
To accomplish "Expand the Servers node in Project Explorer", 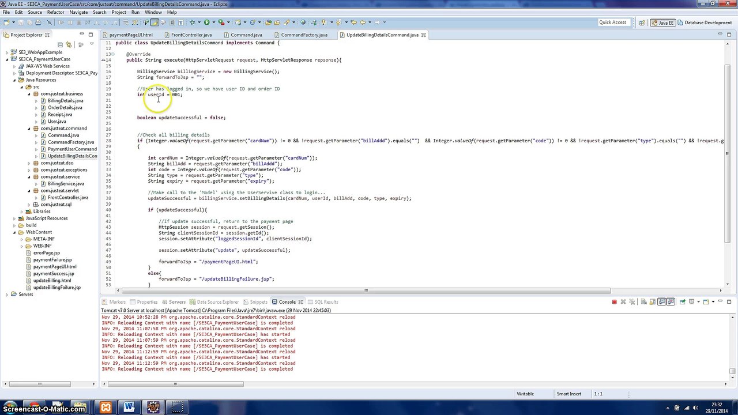I will coord(7,294).
